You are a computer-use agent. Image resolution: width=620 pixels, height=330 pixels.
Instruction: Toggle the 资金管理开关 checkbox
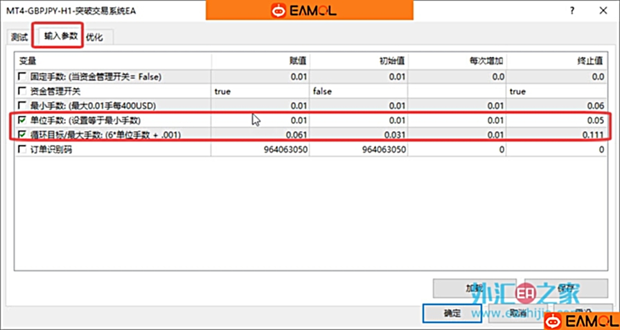coord(23,92)
